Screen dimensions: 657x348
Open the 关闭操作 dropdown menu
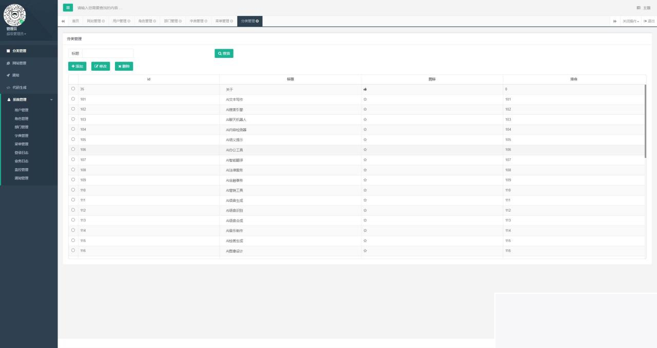coord(631,21)
